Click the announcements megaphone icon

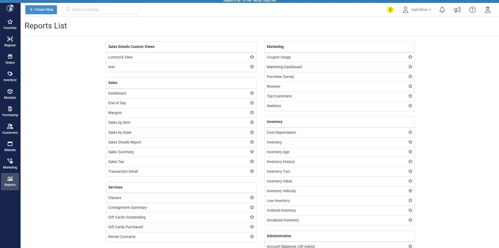click(x=457, y=10)
